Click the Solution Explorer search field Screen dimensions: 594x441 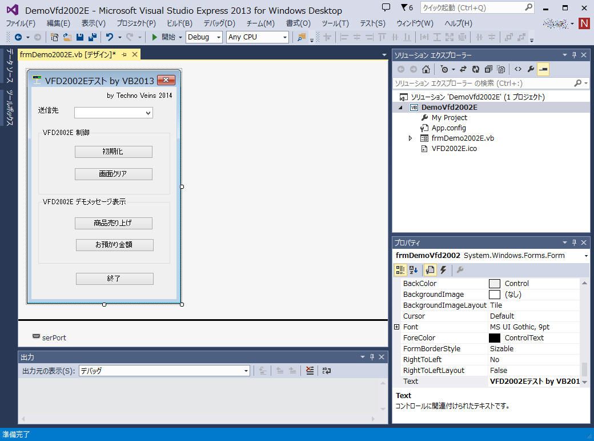pos(483,83)
